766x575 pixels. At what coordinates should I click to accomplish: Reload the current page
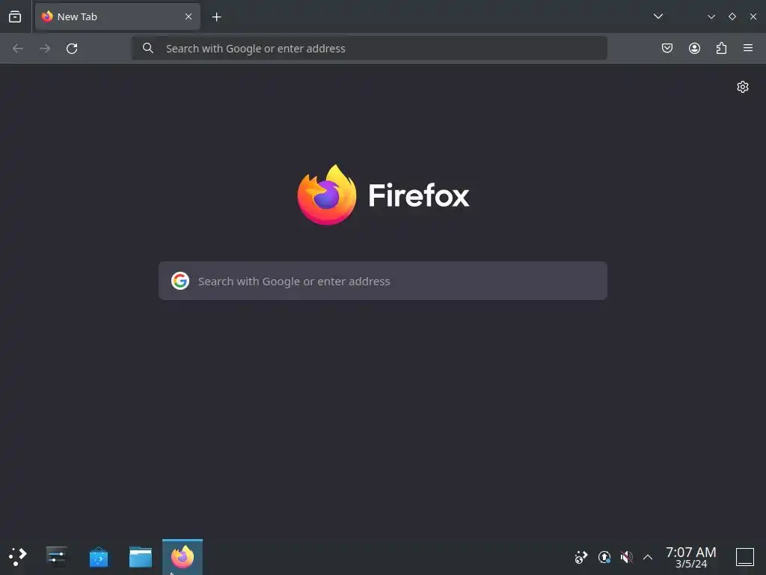72,49
